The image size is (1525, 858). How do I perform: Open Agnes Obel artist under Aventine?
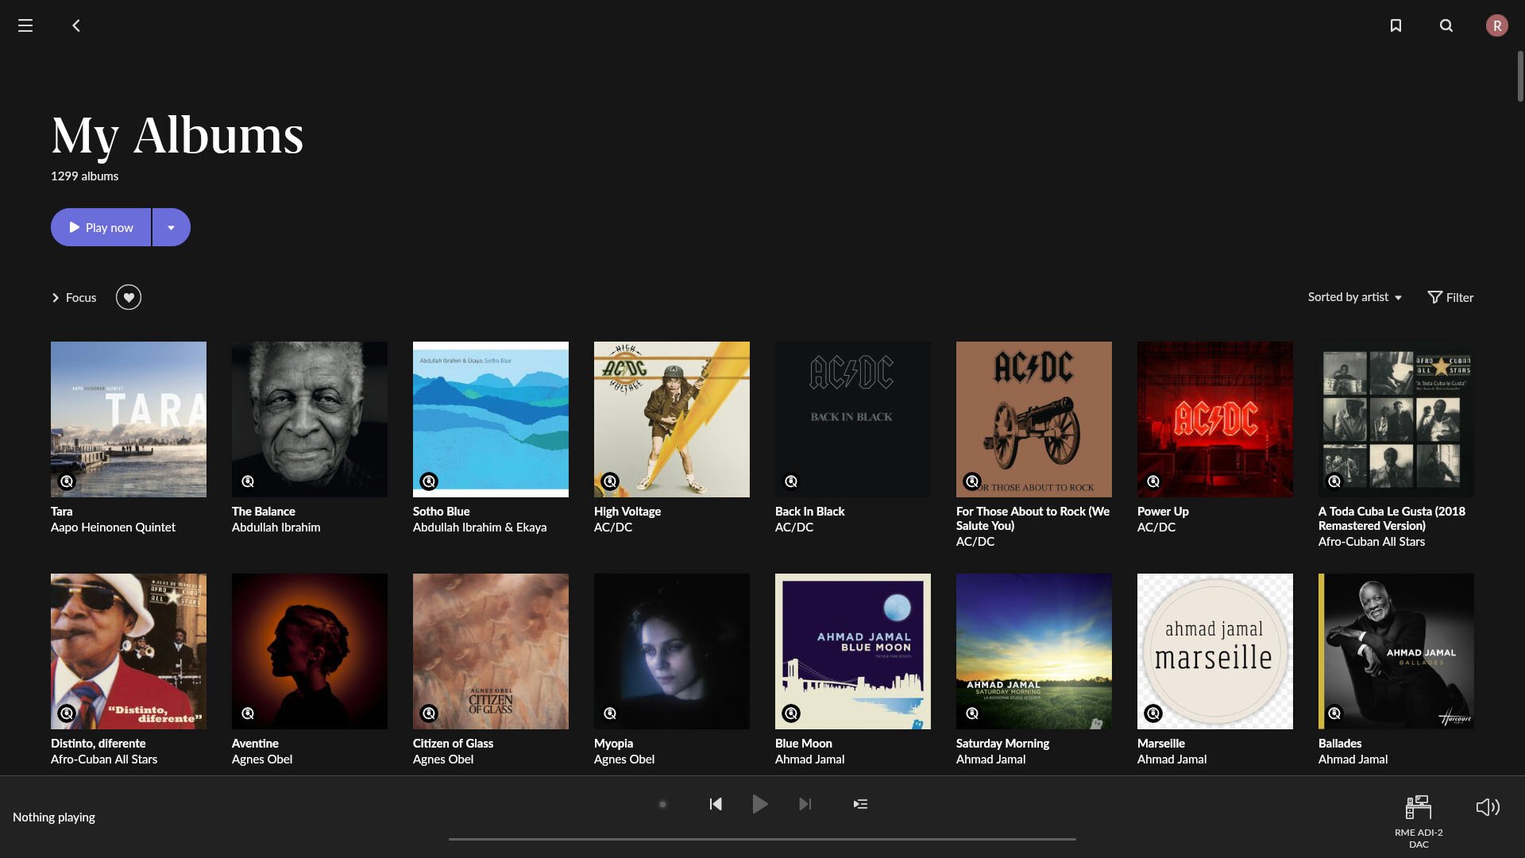click(x=262, y=759)
